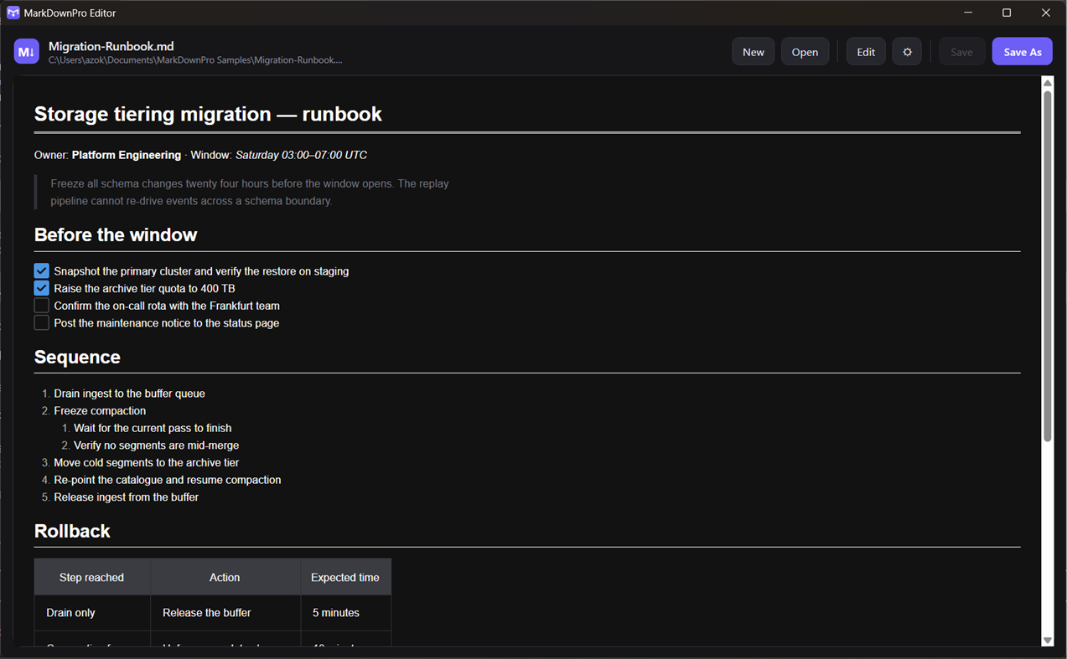Image resolution: width=1067 pixels, height=659 pixels.
Task: Click the Expected time table header
Action: point(345,578)
